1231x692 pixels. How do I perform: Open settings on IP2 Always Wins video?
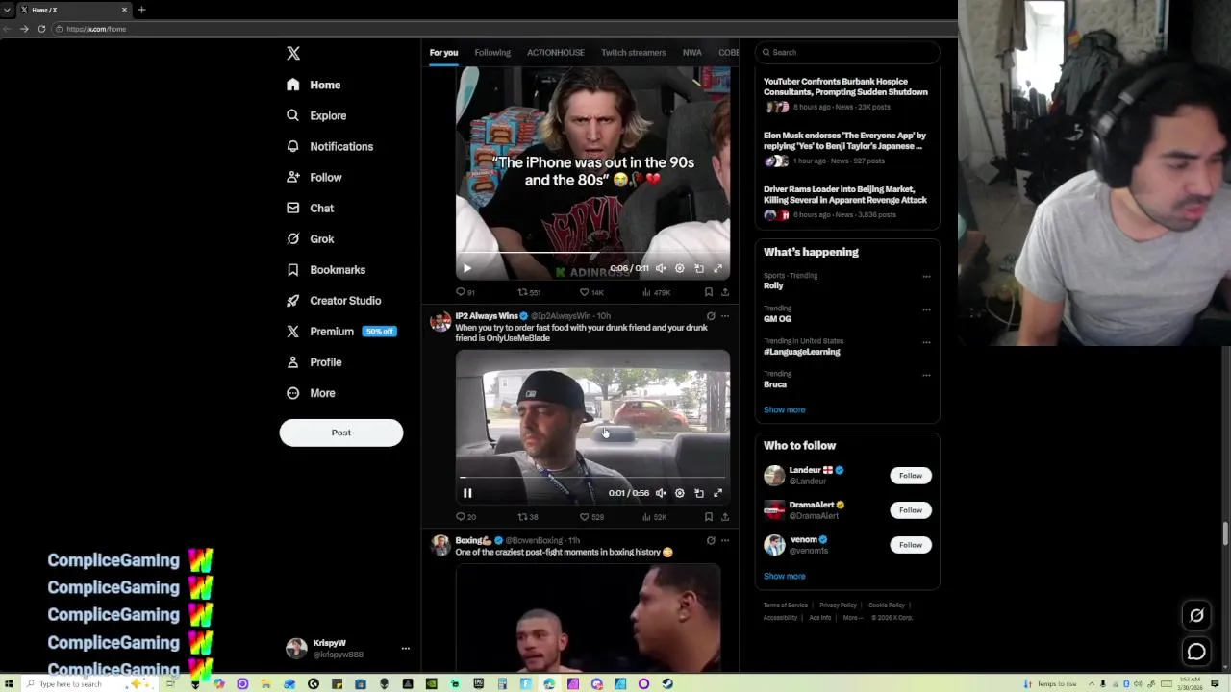point(680,493)
